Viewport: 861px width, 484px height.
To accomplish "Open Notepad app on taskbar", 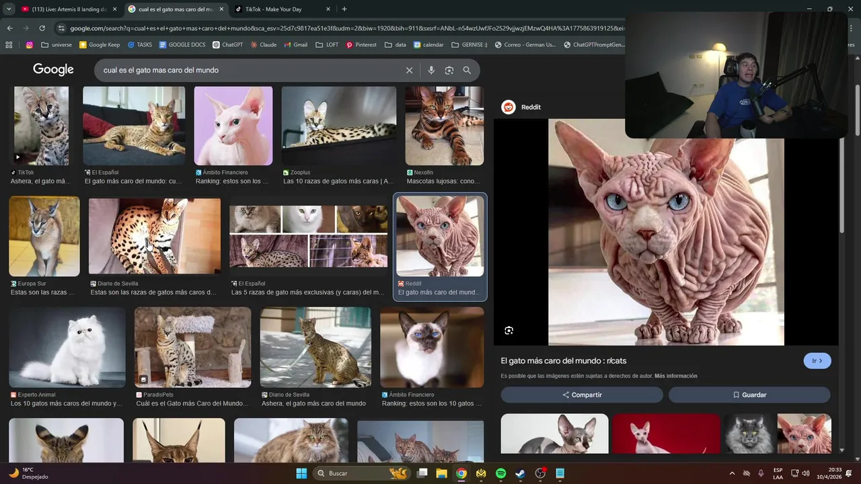I will click(x=560, y=473).
